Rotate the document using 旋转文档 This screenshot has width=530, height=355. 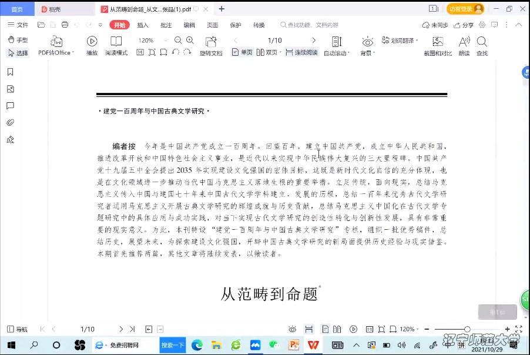(x=210, y=45)
